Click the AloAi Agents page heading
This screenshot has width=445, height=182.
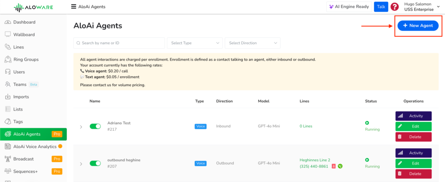[x=98, y=26]
